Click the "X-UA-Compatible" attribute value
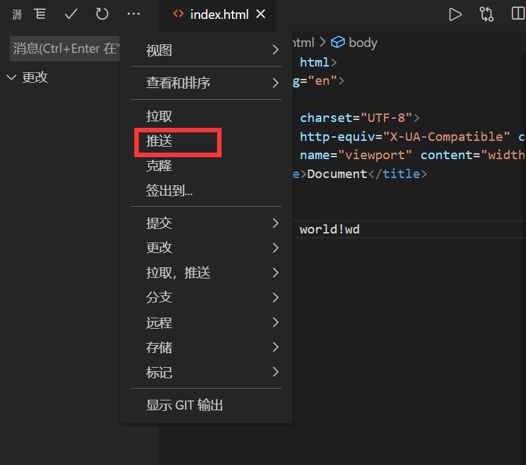 pos(446,137)
